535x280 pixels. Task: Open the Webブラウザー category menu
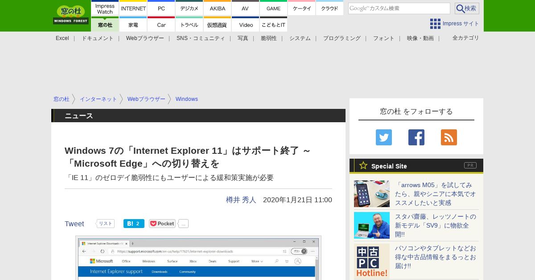(x=145, y=38)
